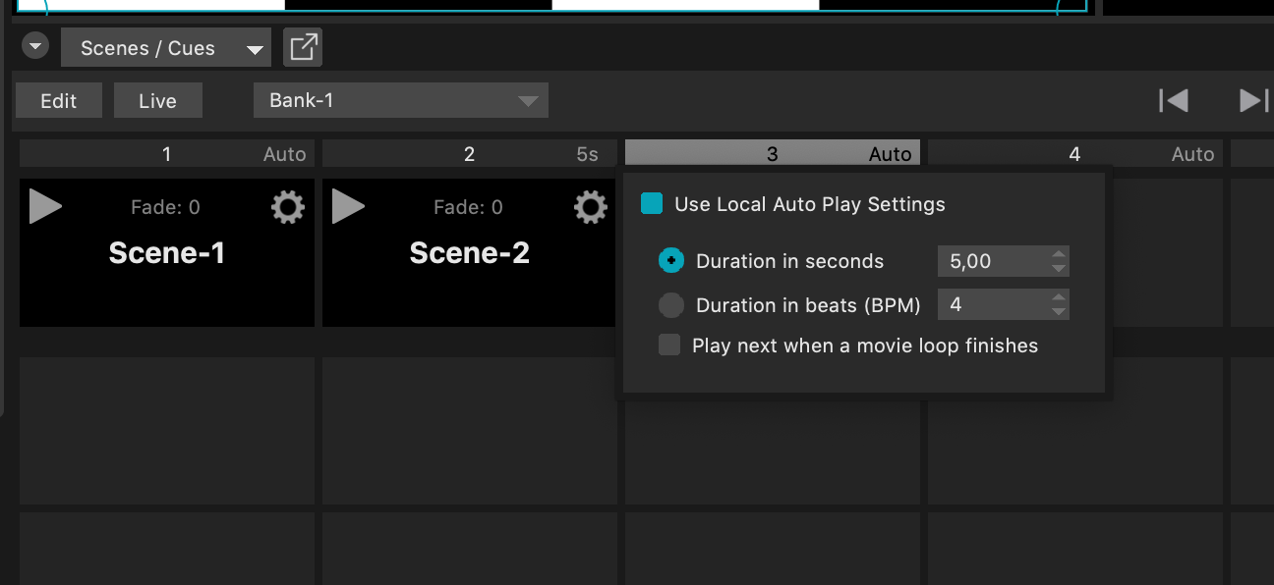Increase the Duration in seconds value
Screen dimensions: 1274x585
click(1059, 255)
